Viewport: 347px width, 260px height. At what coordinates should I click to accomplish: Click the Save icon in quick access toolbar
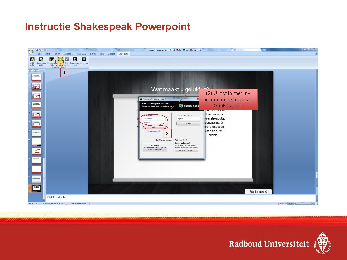pos(37,50)
